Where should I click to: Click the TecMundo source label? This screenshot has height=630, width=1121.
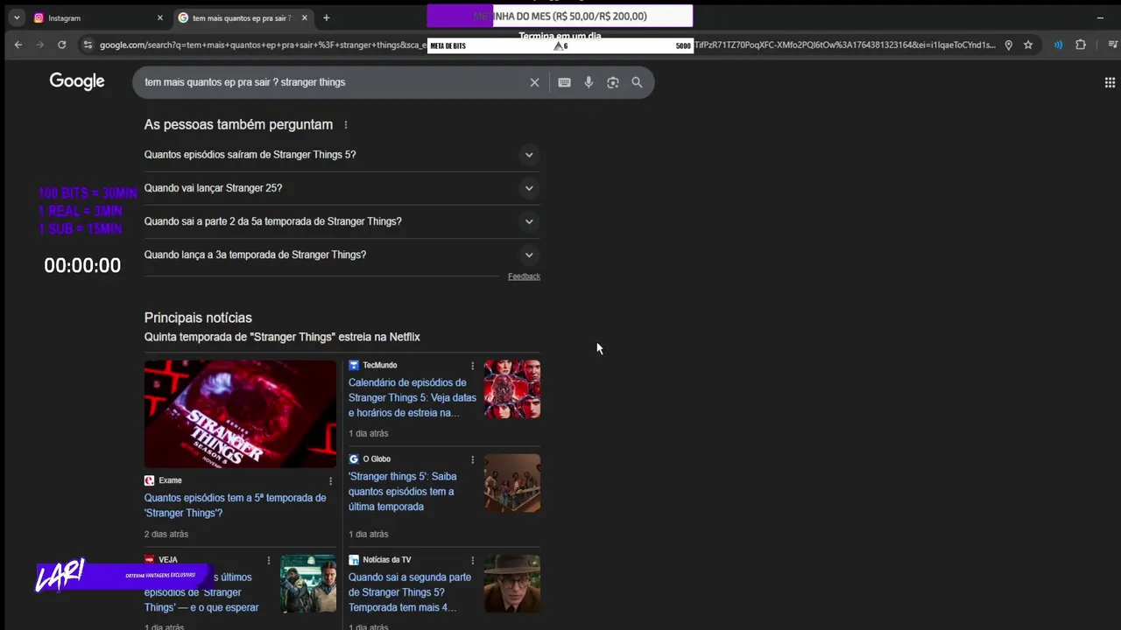click(379, 365)
